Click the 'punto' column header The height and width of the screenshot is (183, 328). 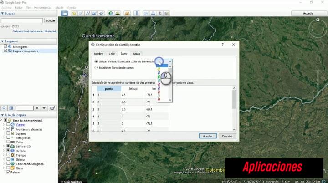(109, 89)
